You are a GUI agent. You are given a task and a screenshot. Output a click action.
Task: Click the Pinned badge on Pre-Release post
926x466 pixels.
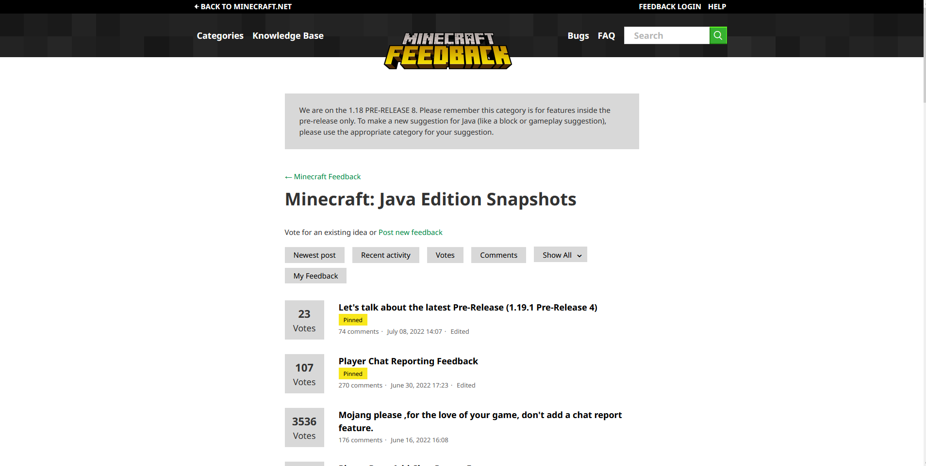tap(353, 320)
